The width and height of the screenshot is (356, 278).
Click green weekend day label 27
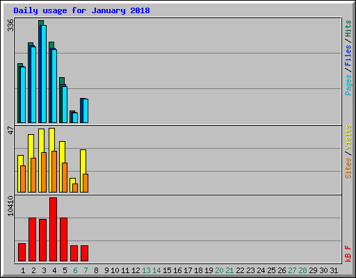pyautogui.click(x=292, y=270)
